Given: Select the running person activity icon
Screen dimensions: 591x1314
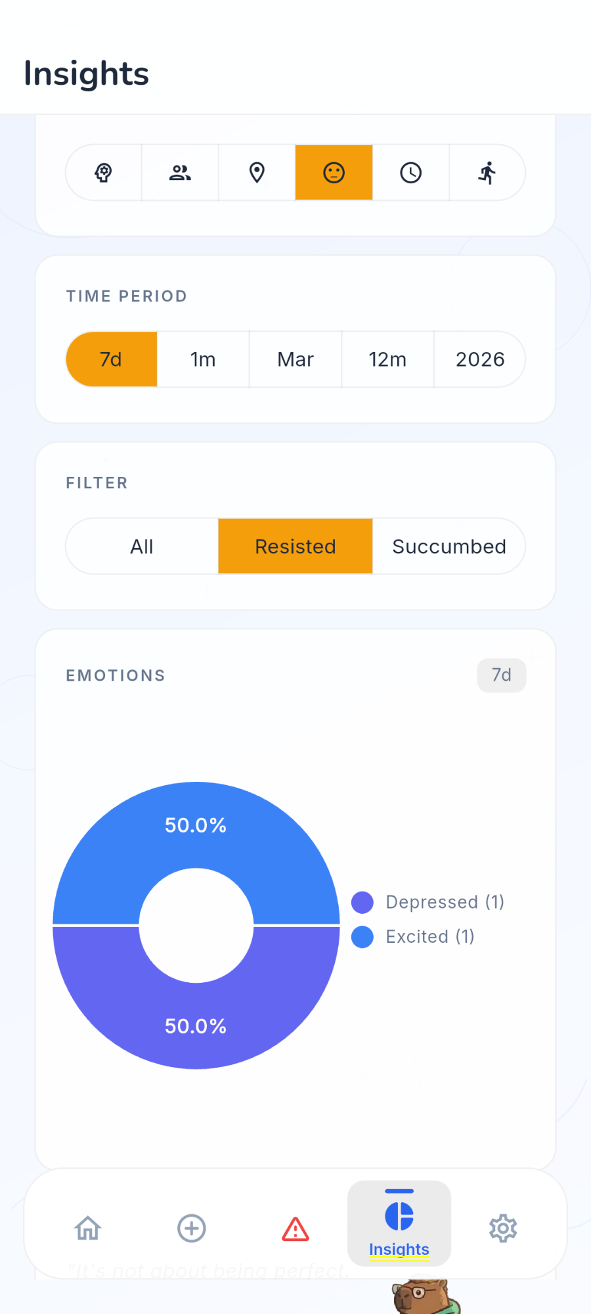Looking at the screenshot, I should pos(487,172).
